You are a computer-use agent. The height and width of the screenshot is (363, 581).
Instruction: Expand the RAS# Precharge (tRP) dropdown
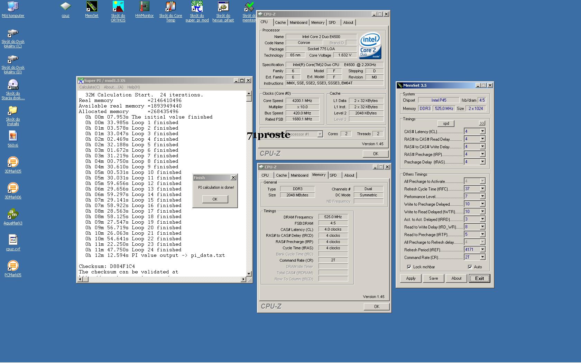(482, 154)
